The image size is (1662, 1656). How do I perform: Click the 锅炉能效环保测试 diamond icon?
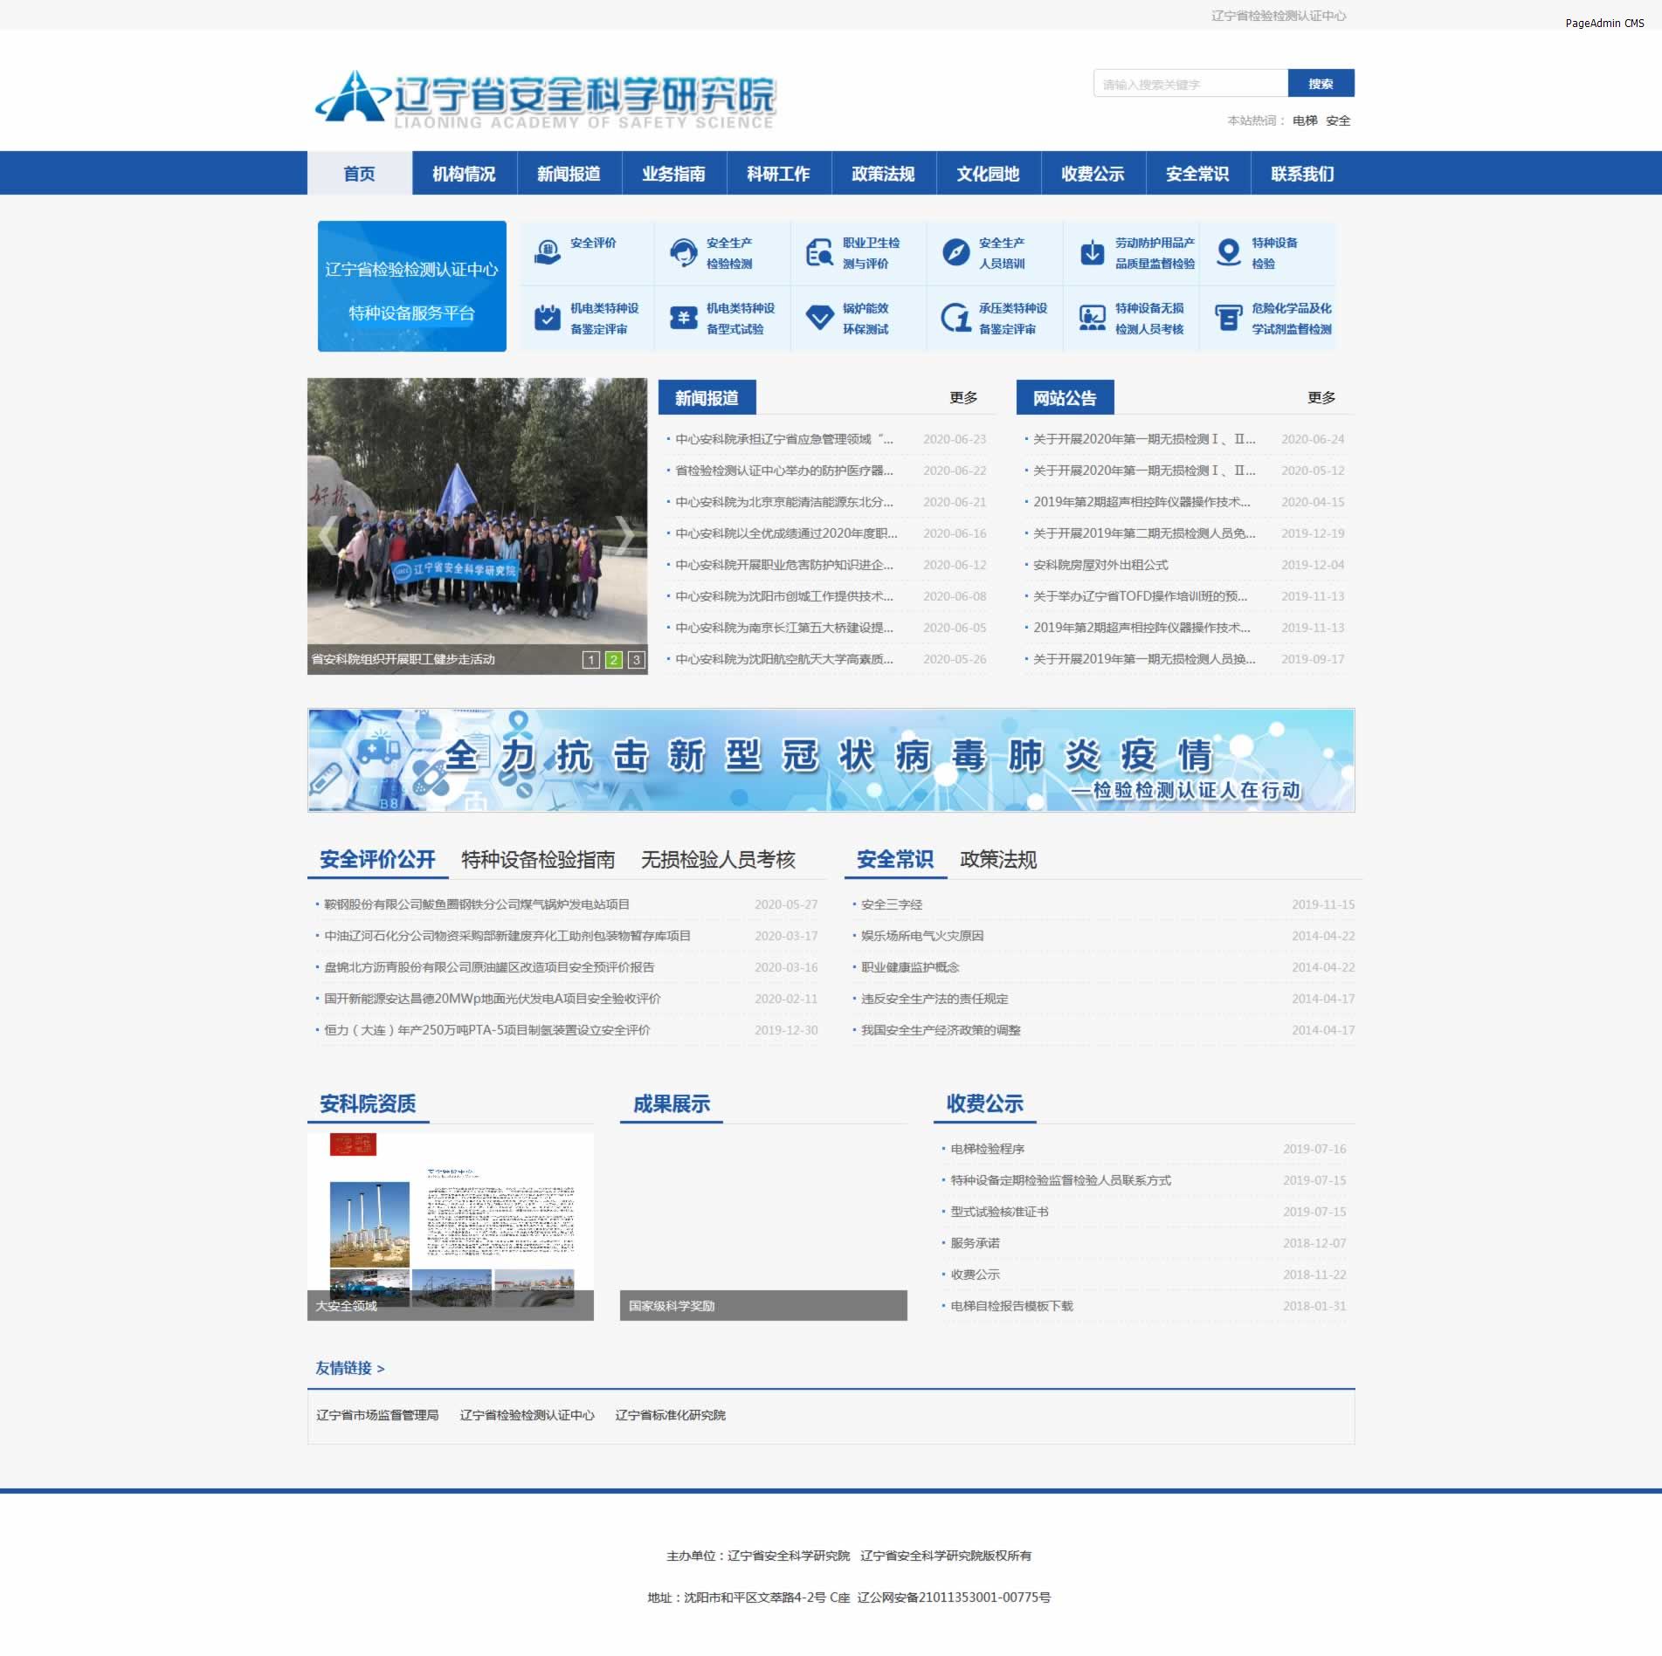tap(819, 318)
